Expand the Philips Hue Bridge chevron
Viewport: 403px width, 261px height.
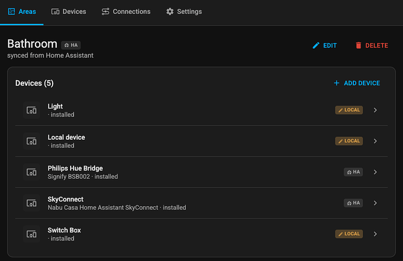coord(375,172)
